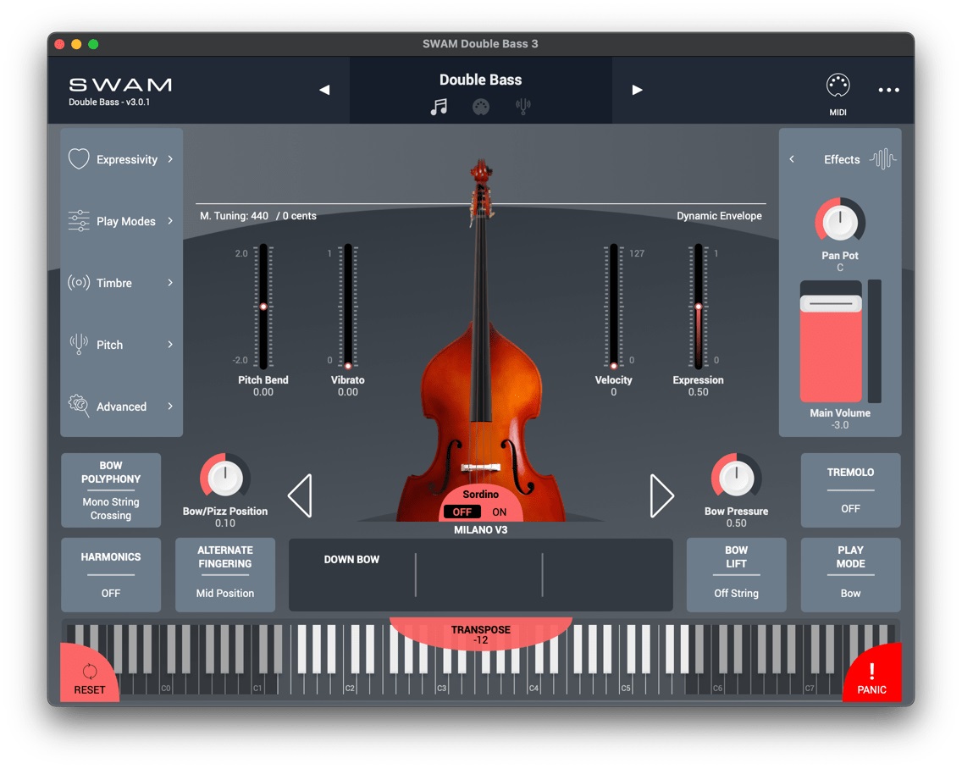The height and width of the screenshot is (769, 962).
Task: Collapse the Effects panel chevron
Action: [792, 159]
